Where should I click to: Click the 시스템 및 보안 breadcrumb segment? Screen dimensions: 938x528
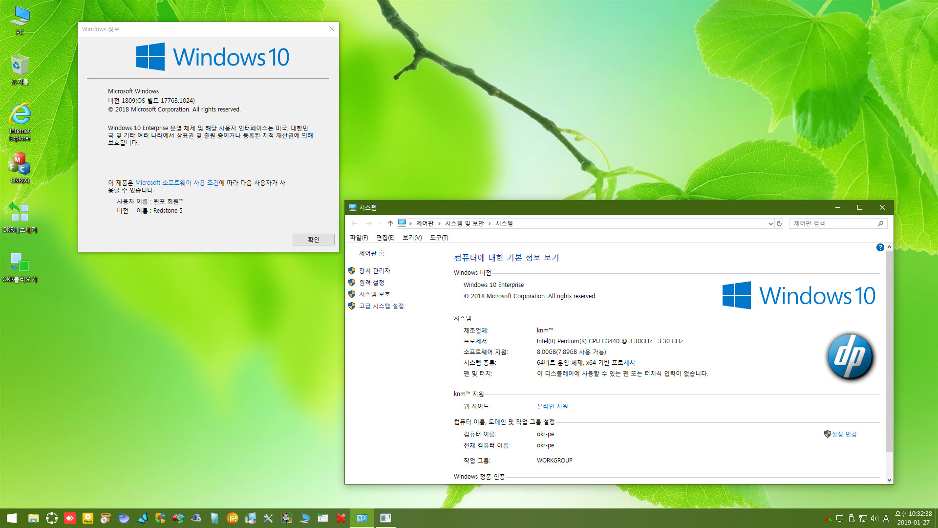(464, 223)
